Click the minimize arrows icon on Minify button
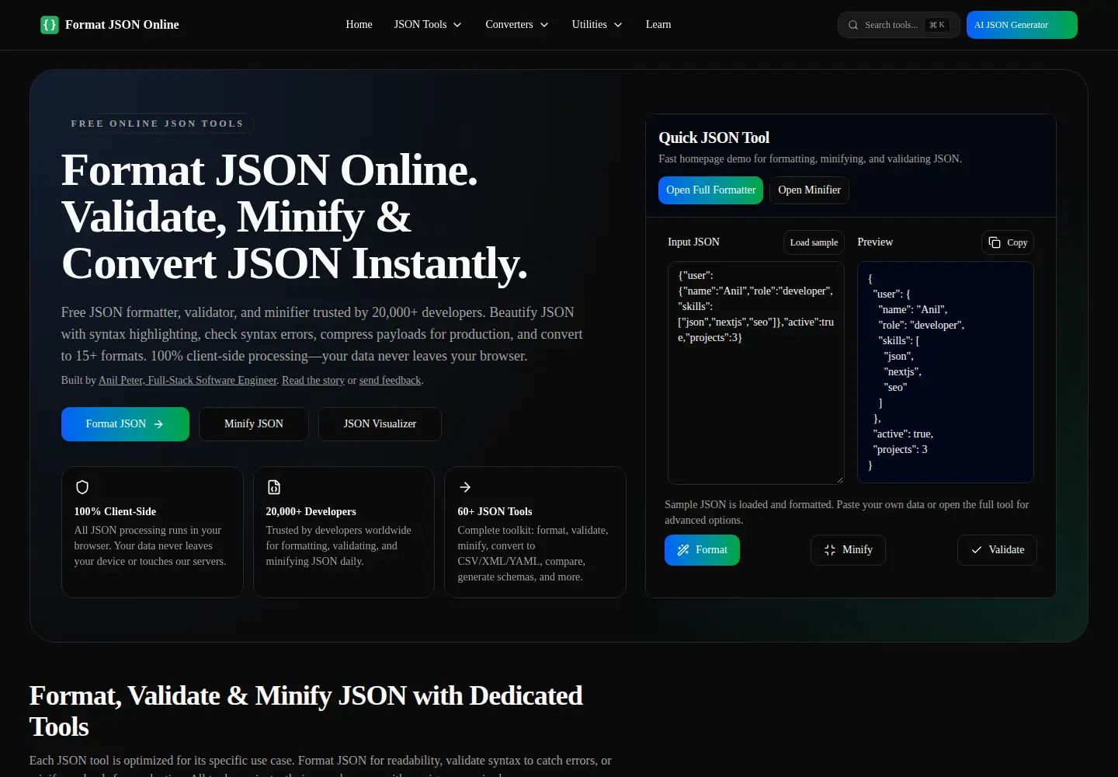This screenshot has width=1118, height=777. (x=830, y=550)
